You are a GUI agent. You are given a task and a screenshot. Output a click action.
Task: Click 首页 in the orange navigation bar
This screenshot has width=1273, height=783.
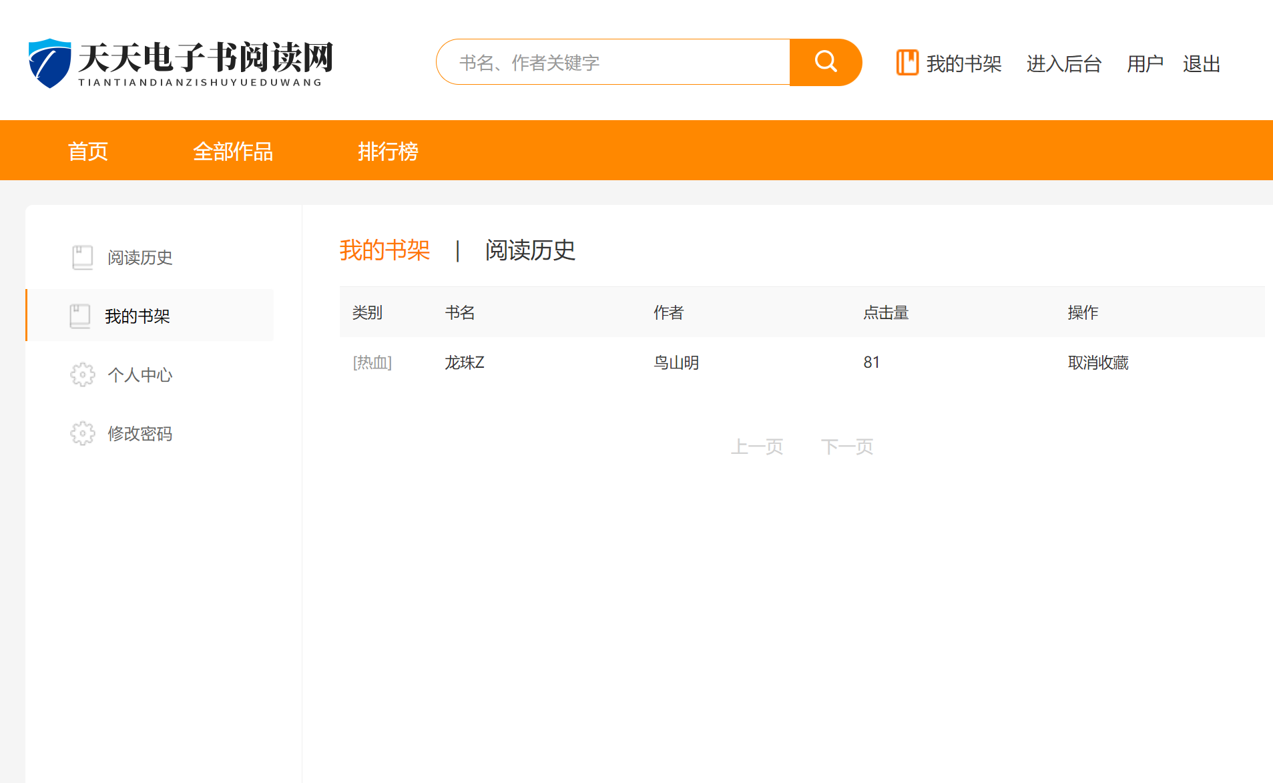click(87, 151)
